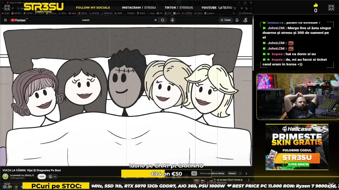Open the FileList bookmark
Image resolution: width=339 pixels, height=190 pixels.
(199, 13)
